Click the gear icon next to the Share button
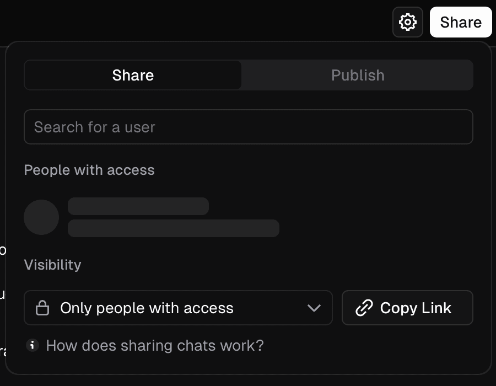The image size is (496, 386). pos(407,22)
